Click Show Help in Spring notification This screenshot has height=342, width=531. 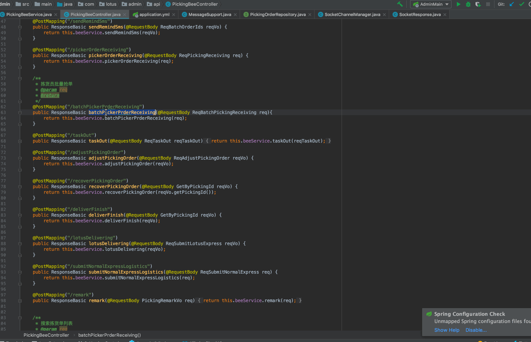point(447,330)
